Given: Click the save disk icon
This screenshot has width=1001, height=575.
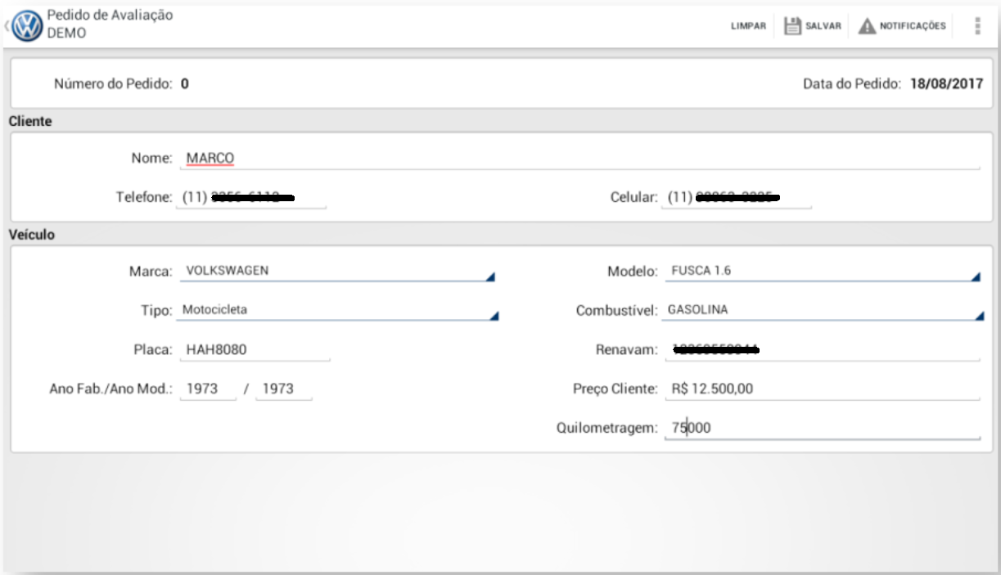Looking at the screenshot, I should coord(791,26).
